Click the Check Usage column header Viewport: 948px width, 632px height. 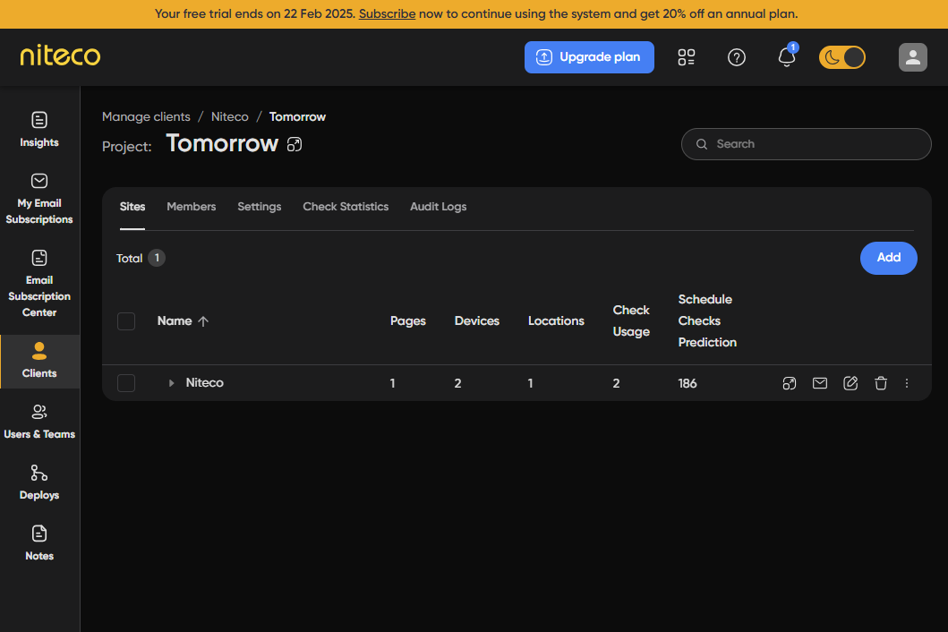click(x=631, y=321)
